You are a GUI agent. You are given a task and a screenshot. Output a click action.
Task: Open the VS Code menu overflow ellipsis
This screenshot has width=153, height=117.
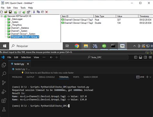point(44,57)
